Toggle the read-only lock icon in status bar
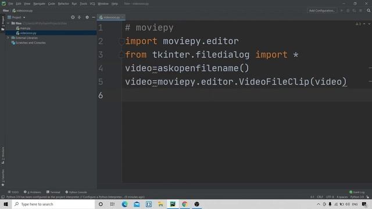Viewport: 372px width, 209px height. pyautogui.click(x=368, y=197)
